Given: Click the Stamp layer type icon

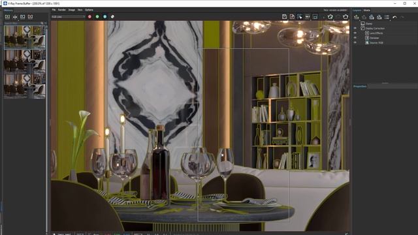Looking at the screenshot, I should [362, 23].
